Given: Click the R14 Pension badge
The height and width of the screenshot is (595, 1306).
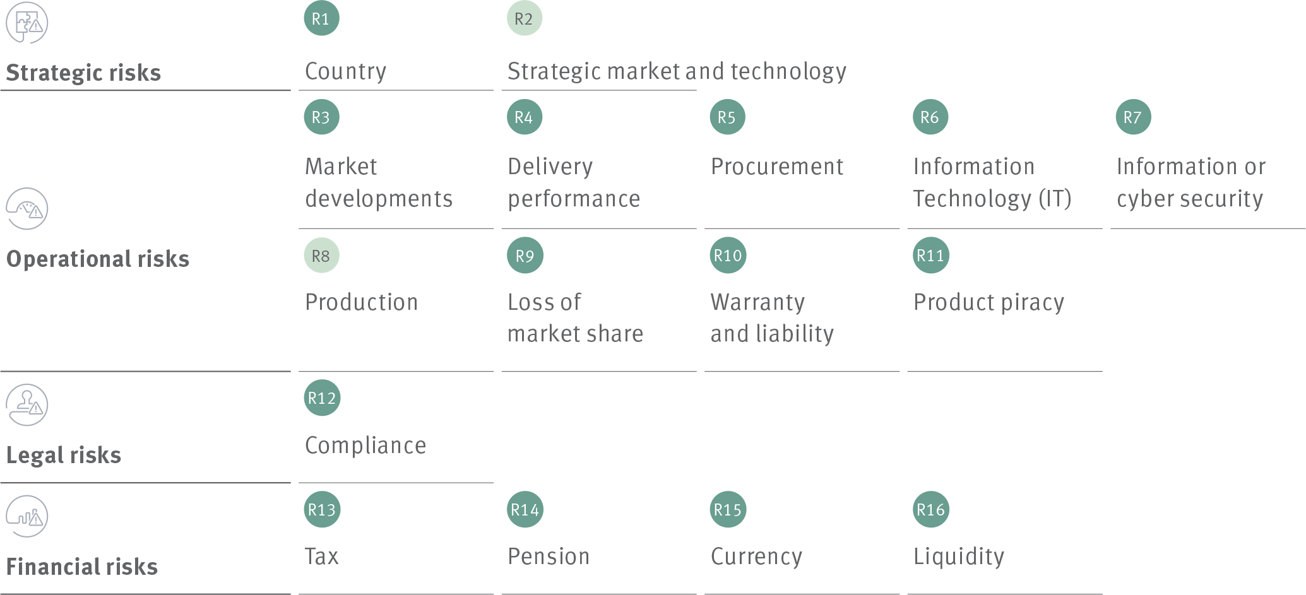Looking at the screenshot, I should 525,509.
